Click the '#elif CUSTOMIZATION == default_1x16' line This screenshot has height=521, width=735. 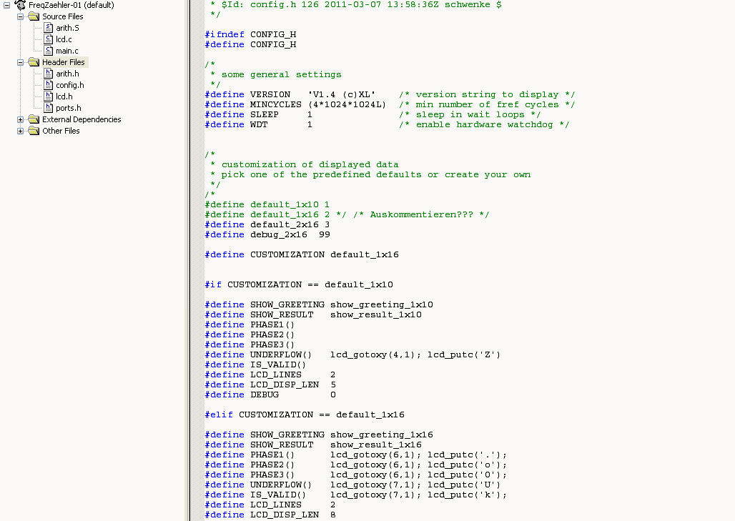coord(305,415)
